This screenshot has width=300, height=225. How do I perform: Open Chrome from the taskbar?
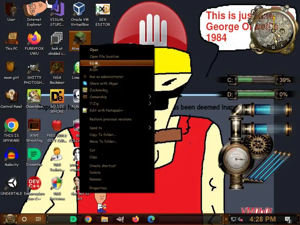click(88, 219)
